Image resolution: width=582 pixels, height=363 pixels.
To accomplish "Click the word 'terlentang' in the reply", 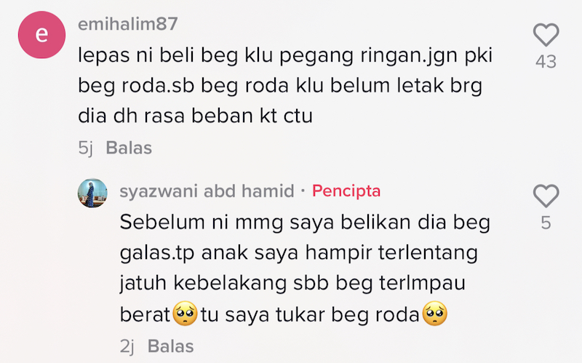I will 428,253.
